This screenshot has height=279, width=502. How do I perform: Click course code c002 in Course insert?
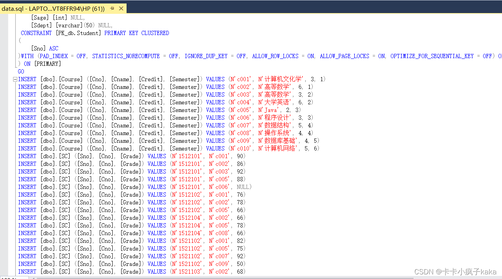(x=243, y=87)
